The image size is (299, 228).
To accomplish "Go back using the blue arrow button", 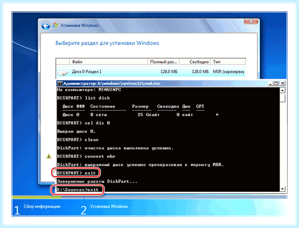I will coord(46,26).
